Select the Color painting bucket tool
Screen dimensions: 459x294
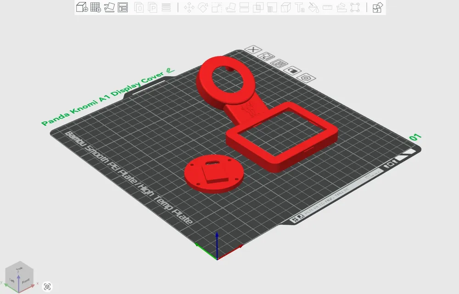tap(313, 7)
